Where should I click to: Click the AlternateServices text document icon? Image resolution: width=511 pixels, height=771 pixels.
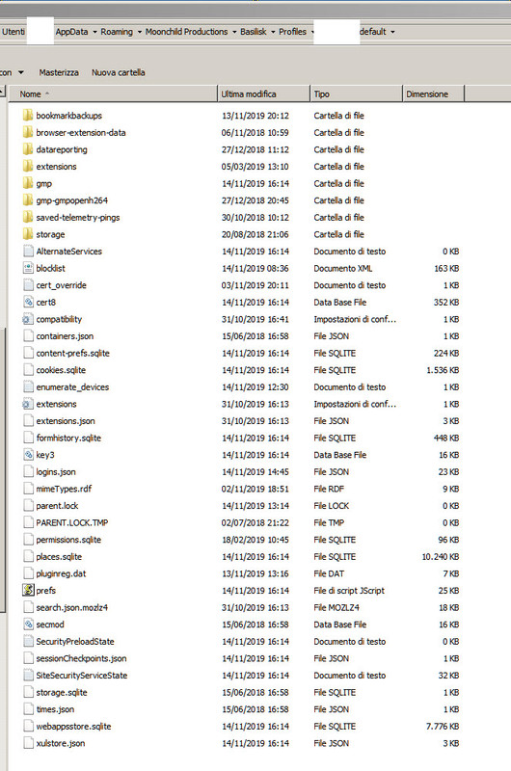click(x=29, y=252)
